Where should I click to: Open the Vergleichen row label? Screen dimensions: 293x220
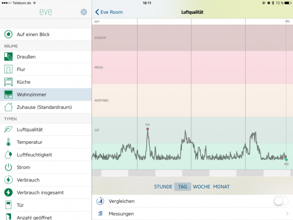(x=121, y=201)
